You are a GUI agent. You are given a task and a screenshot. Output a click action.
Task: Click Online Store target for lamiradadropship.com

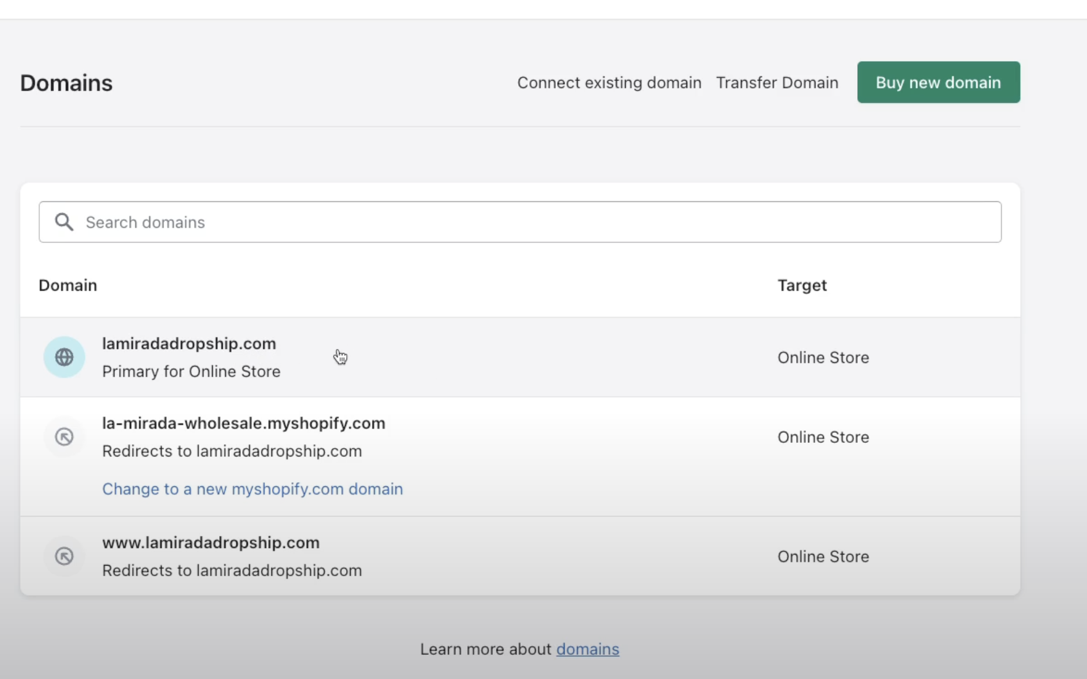[x=823, y=357]
